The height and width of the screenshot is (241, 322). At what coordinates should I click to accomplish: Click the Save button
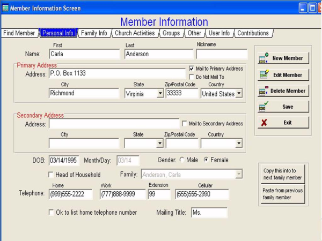pyautogui.click(x=283, y=107)
